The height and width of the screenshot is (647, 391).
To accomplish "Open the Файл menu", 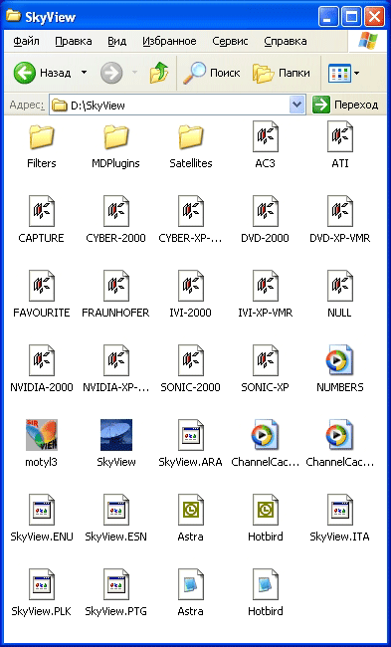I will [x=27, y=41].
